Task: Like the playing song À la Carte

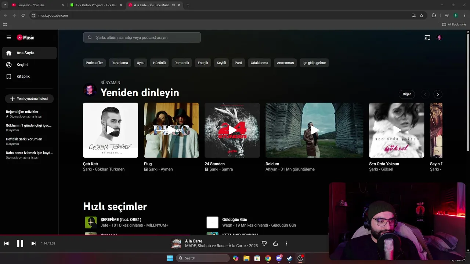Action: [275, 243]
